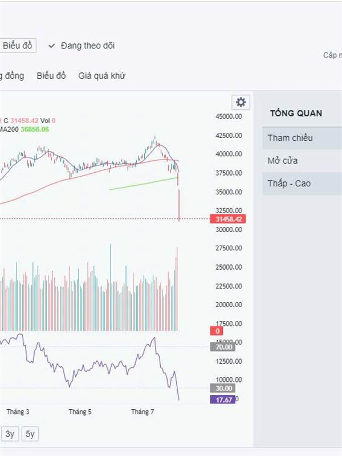Select the 3y time range
342x456 pixels.
click(x=10, y=434)
